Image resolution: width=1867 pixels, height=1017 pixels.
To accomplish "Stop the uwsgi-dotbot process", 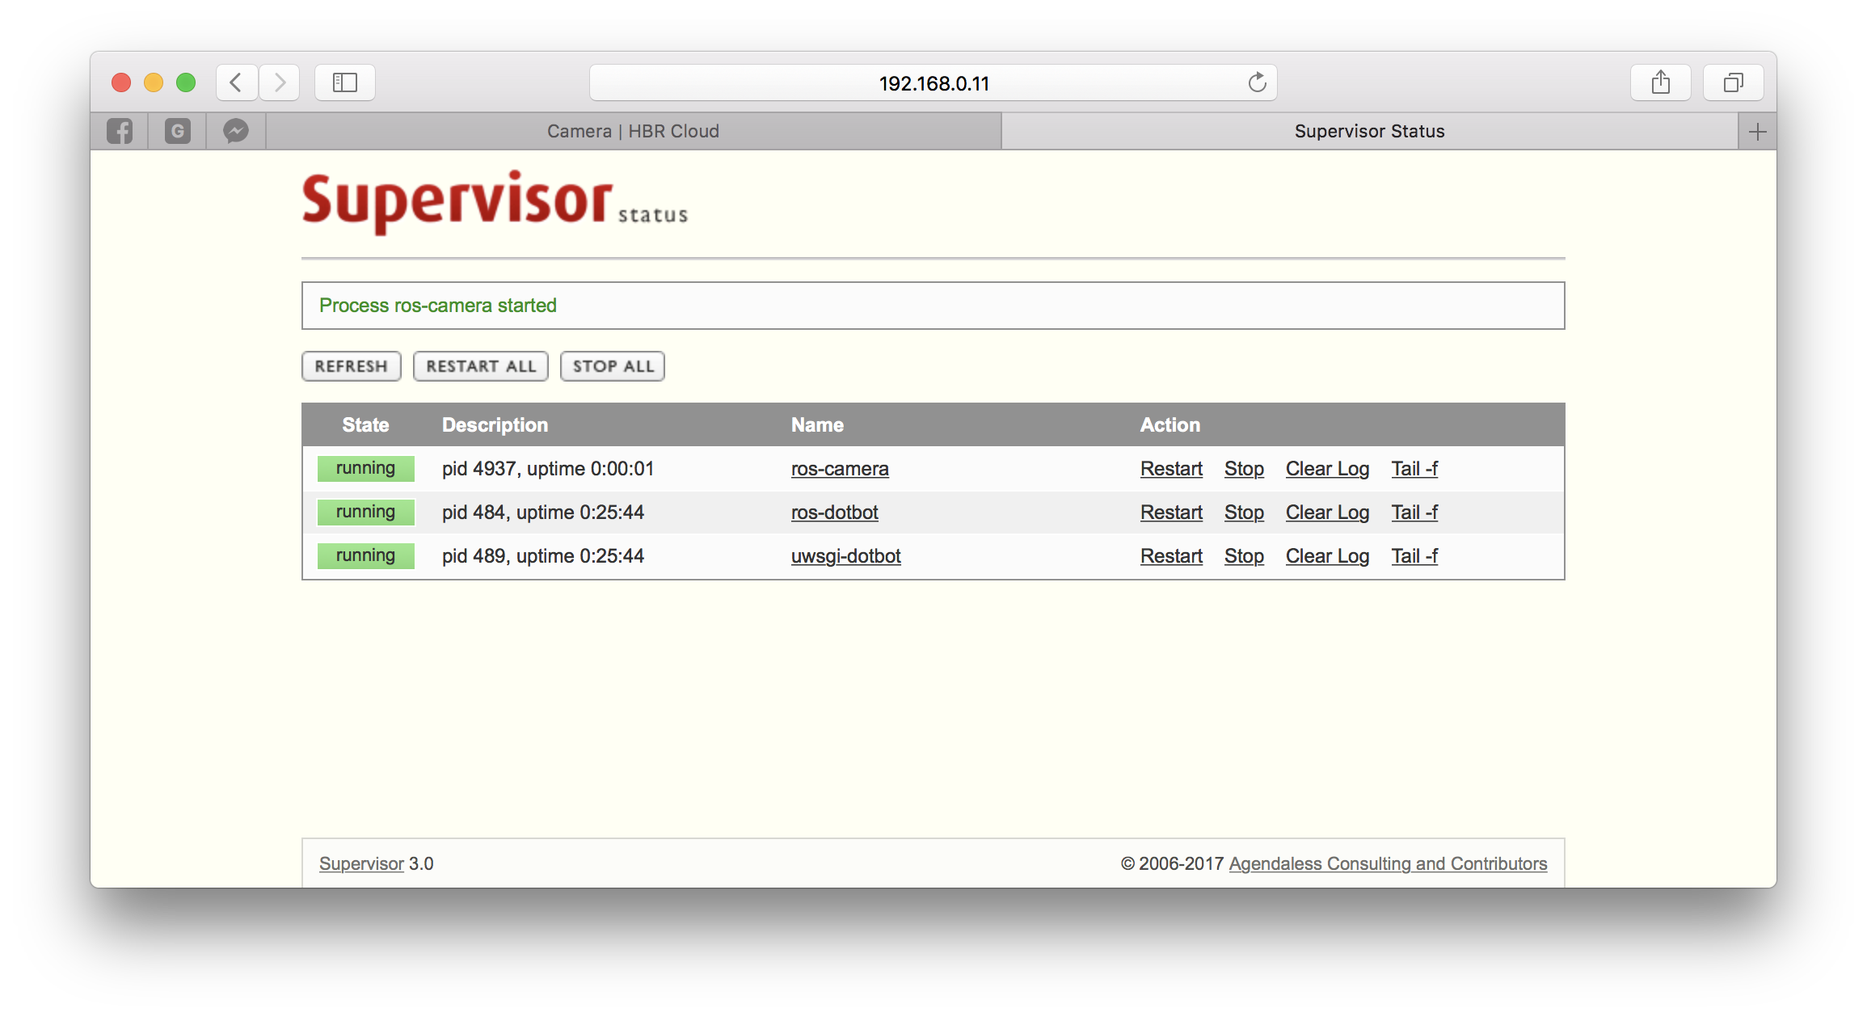I will point(1243,556).
